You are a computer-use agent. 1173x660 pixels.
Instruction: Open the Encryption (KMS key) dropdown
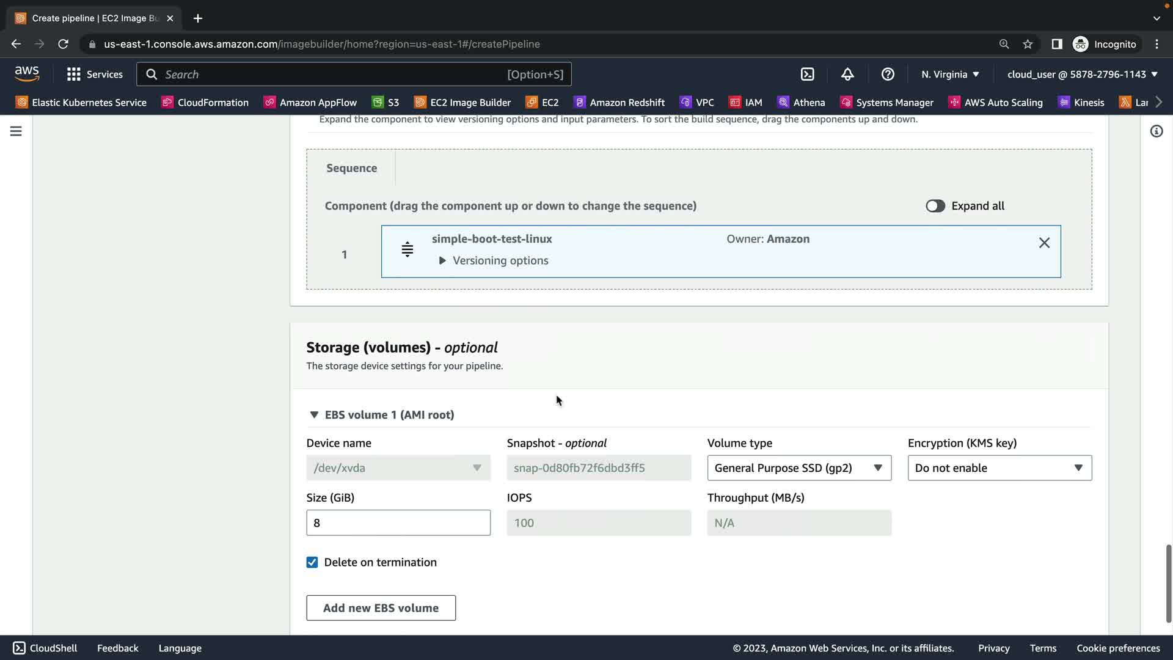(x=999, y=468)
